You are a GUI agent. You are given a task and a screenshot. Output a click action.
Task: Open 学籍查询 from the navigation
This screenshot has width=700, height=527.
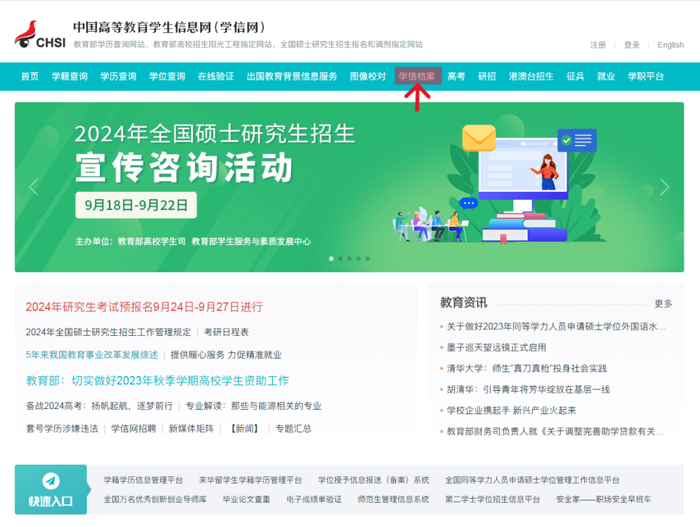[69, 76]
